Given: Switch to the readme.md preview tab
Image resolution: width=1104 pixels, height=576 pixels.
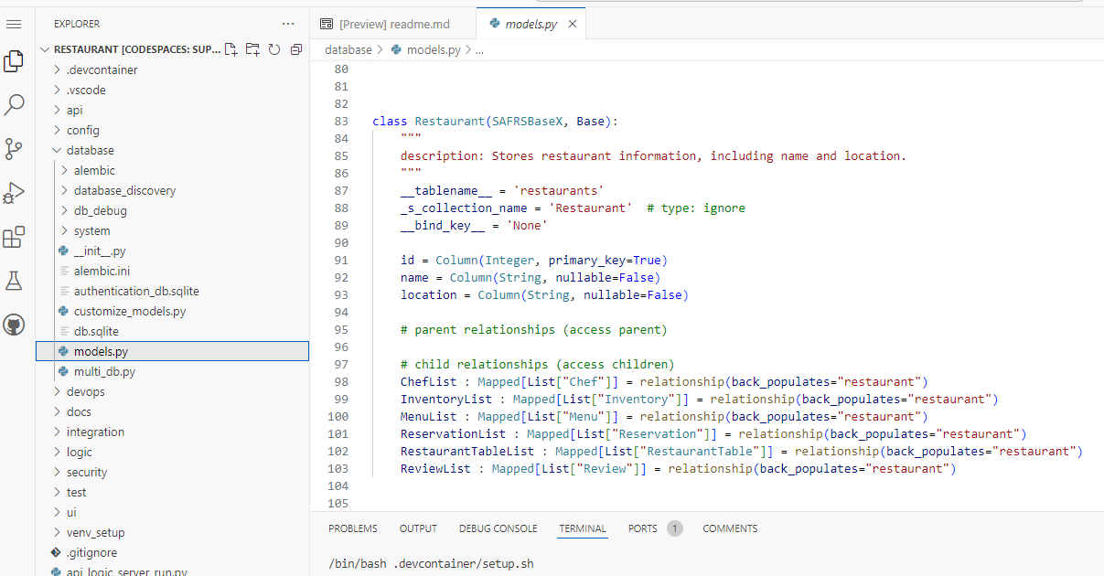Looking at the screenshot, I should click(391, 24).
